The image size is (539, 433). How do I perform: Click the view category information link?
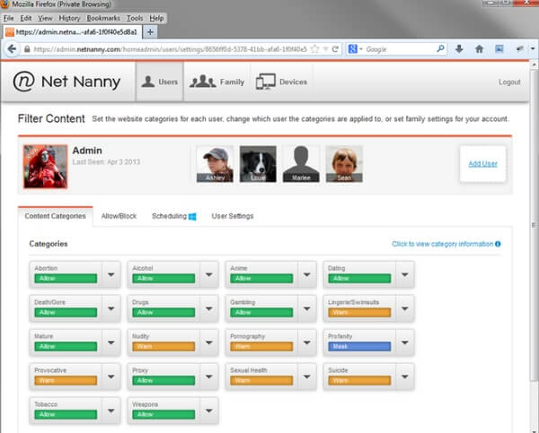[x=442, y=244]
